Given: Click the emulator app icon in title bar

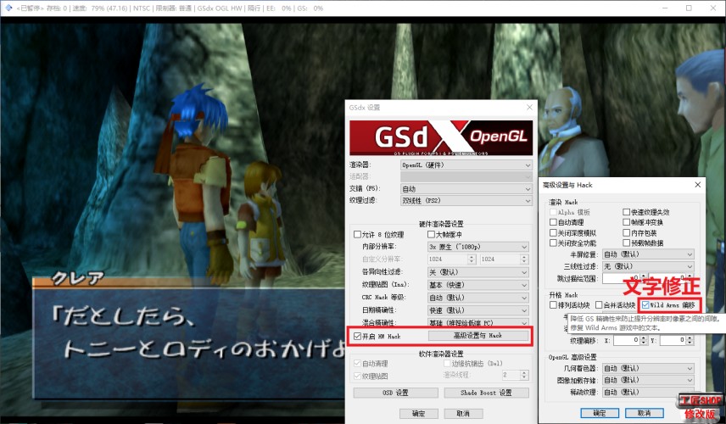Looking at the screenshot, I should (8, 8).
